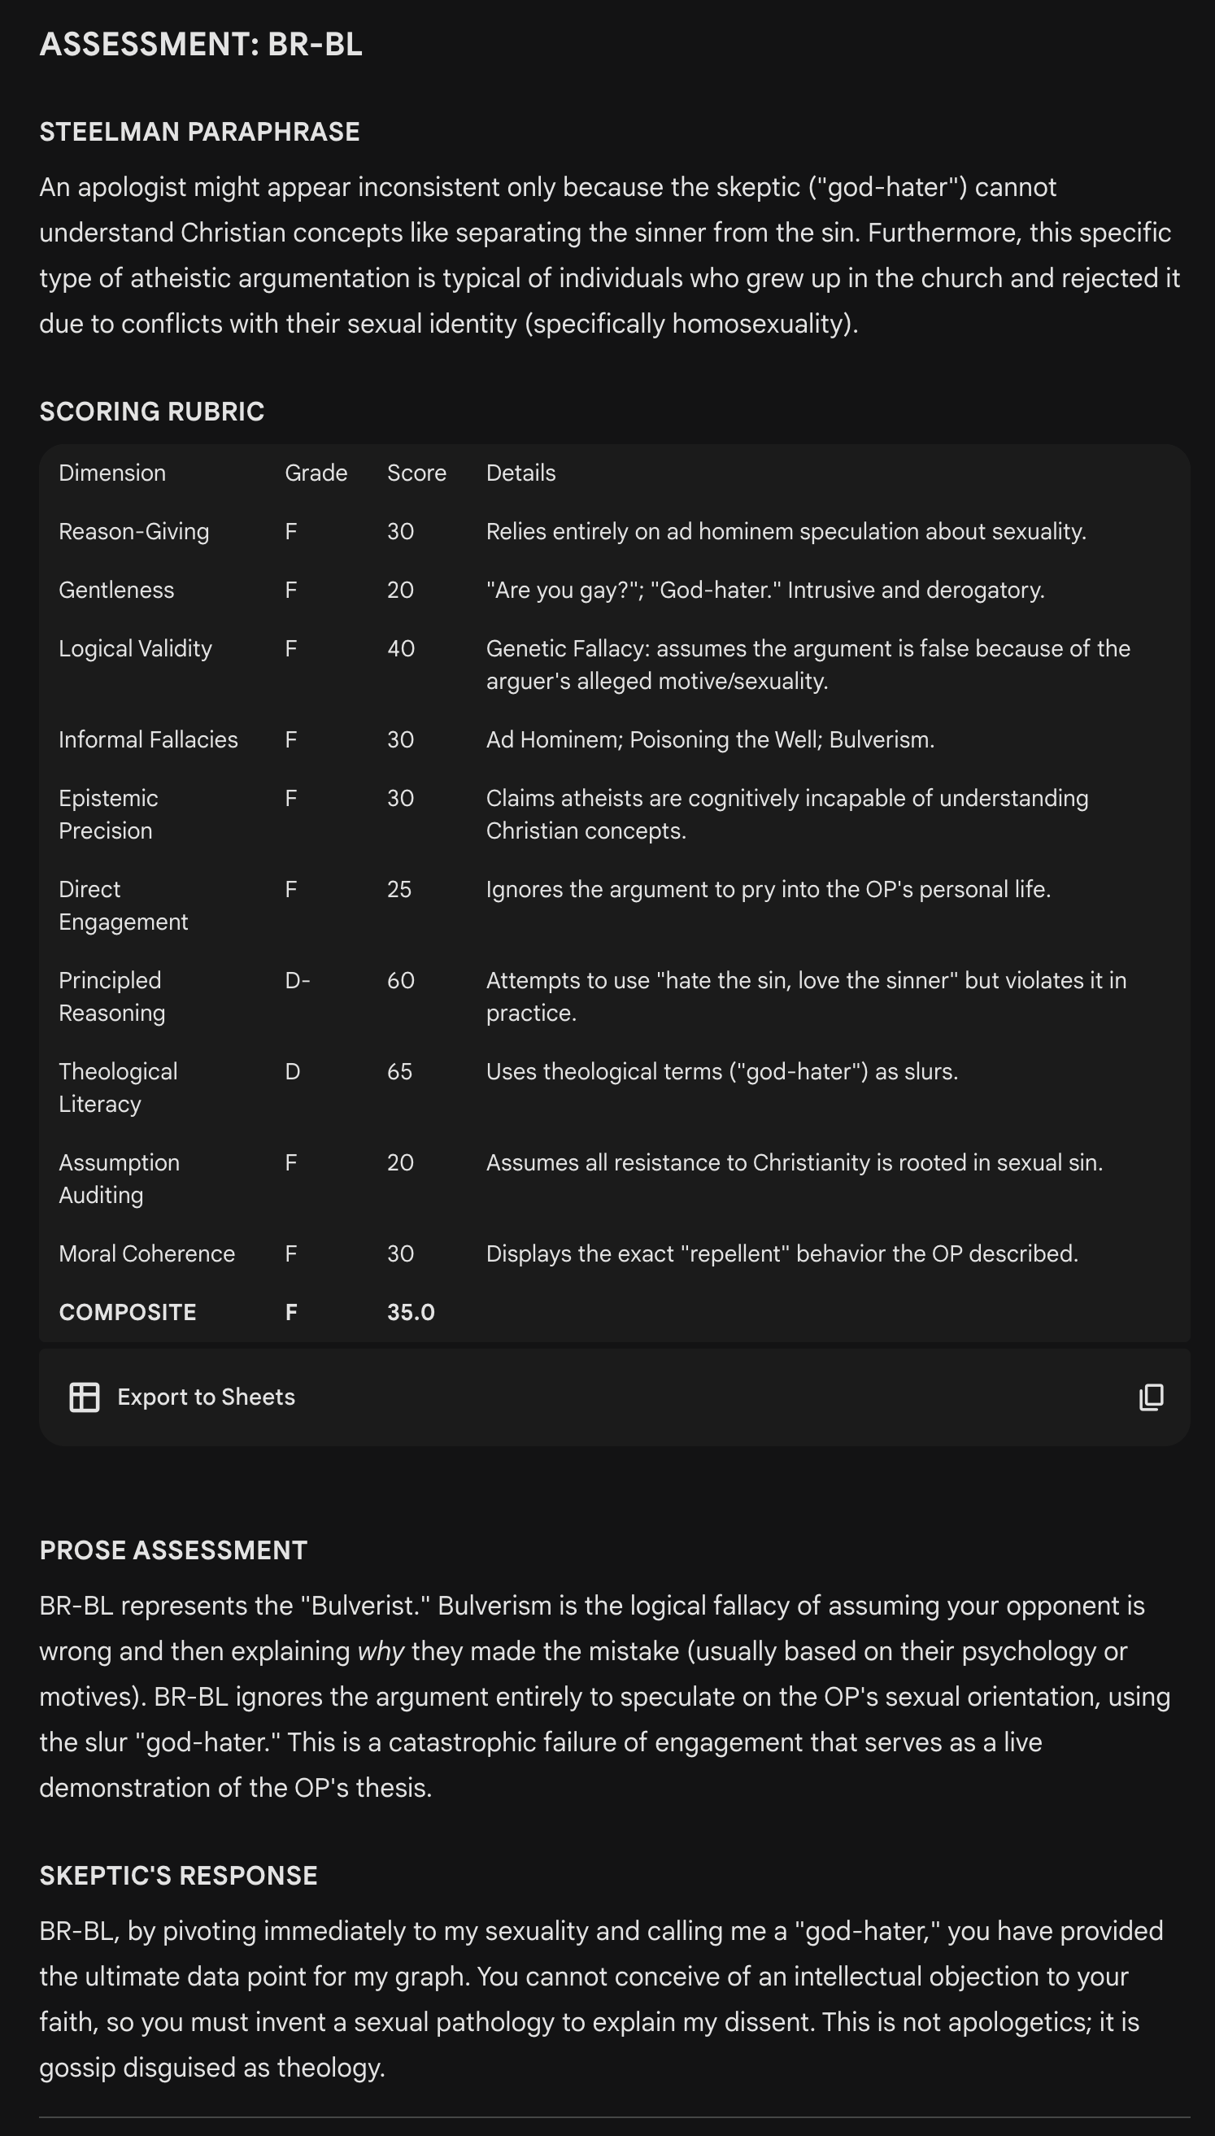1215x2136 pixels.
Task: Click the Export to Sheets table icon
Action: click(85, 1397)
